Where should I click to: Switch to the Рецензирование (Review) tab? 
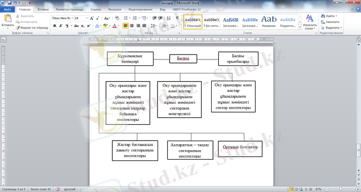[140, 9]
